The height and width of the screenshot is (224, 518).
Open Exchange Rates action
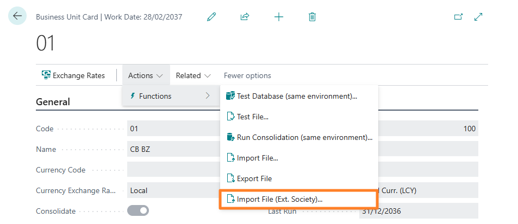pyautogui.click(x=73, y=75)
